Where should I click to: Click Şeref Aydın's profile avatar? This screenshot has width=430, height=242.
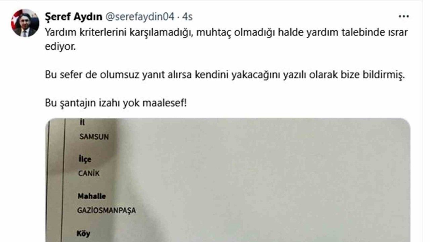click(25, 23)
